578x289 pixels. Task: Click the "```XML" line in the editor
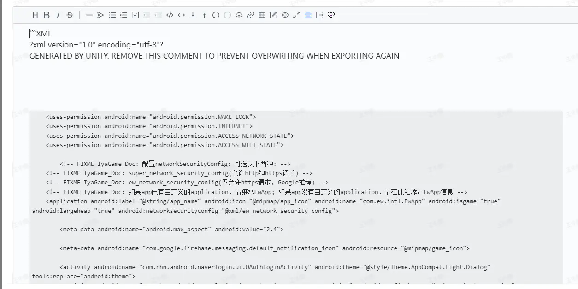[41, 34]
